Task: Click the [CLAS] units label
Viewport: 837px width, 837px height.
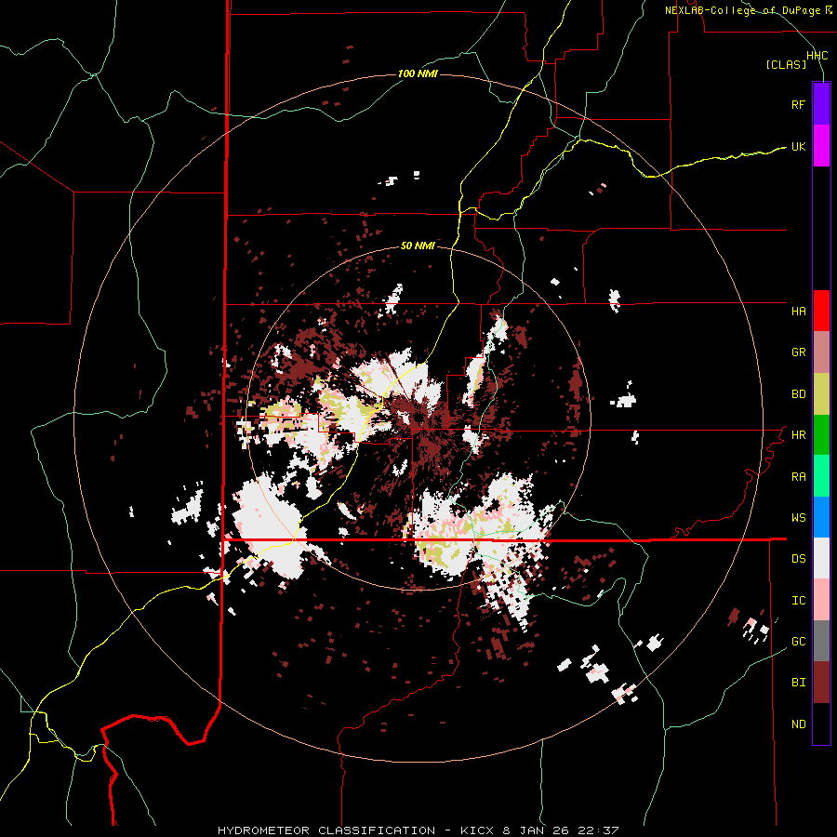Action: coord(786,65)
